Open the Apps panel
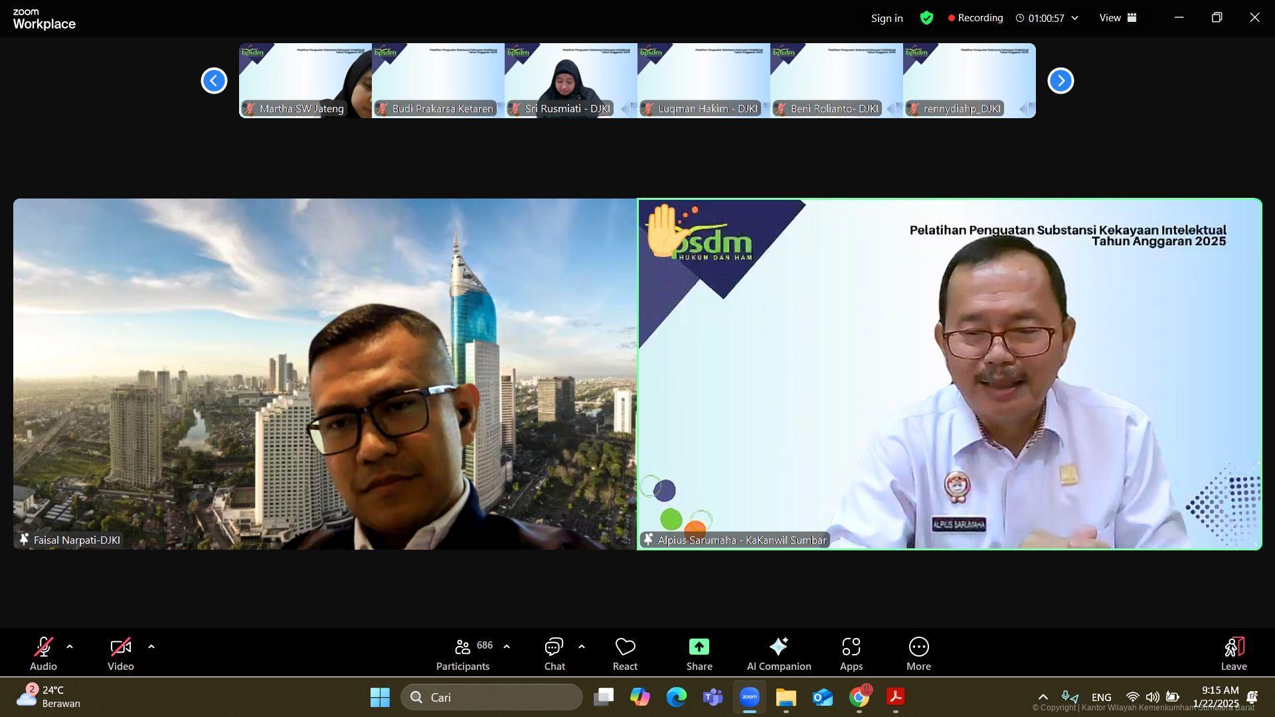This screenshot has height=717, width=1275. (851, 654)
